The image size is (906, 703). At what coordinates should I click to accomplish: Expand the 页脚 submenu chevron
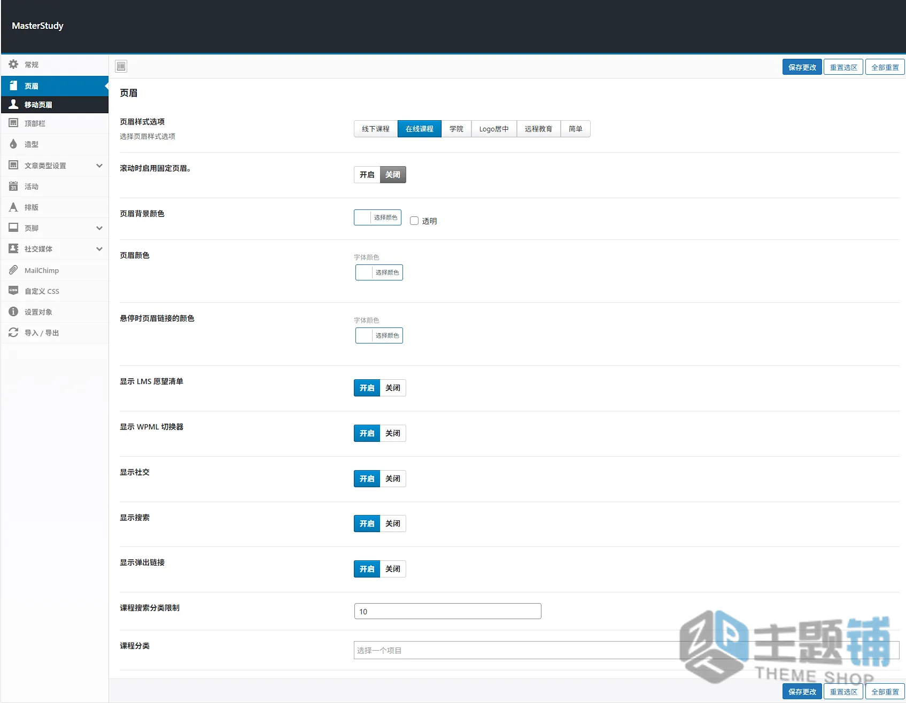99,228
